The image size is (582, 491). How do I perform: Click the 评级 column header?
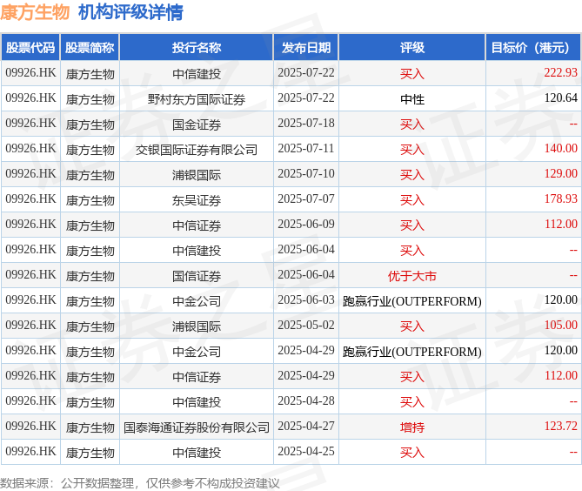tap(412, 48)
